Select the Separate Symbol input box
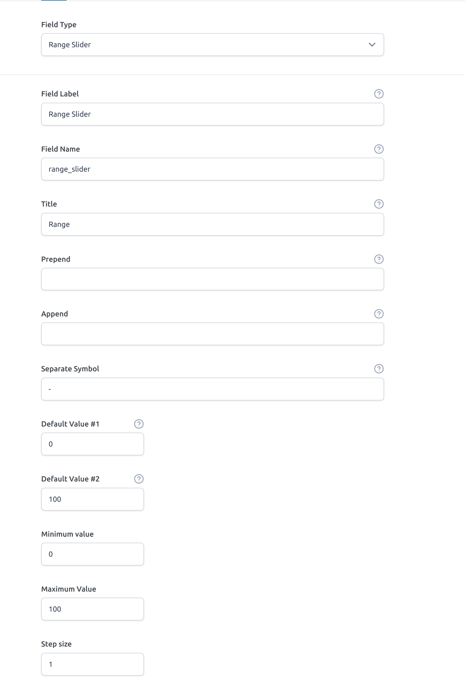Image resolution: width=465 pixels, height=690 pixels. coord(212,389)
